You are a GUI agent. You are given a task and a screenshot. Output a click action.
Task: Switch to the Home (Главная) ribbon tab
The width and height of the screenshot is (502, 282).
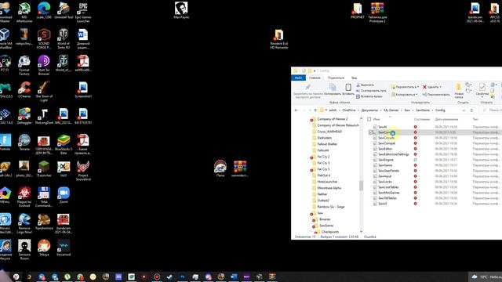click(315, 78)
